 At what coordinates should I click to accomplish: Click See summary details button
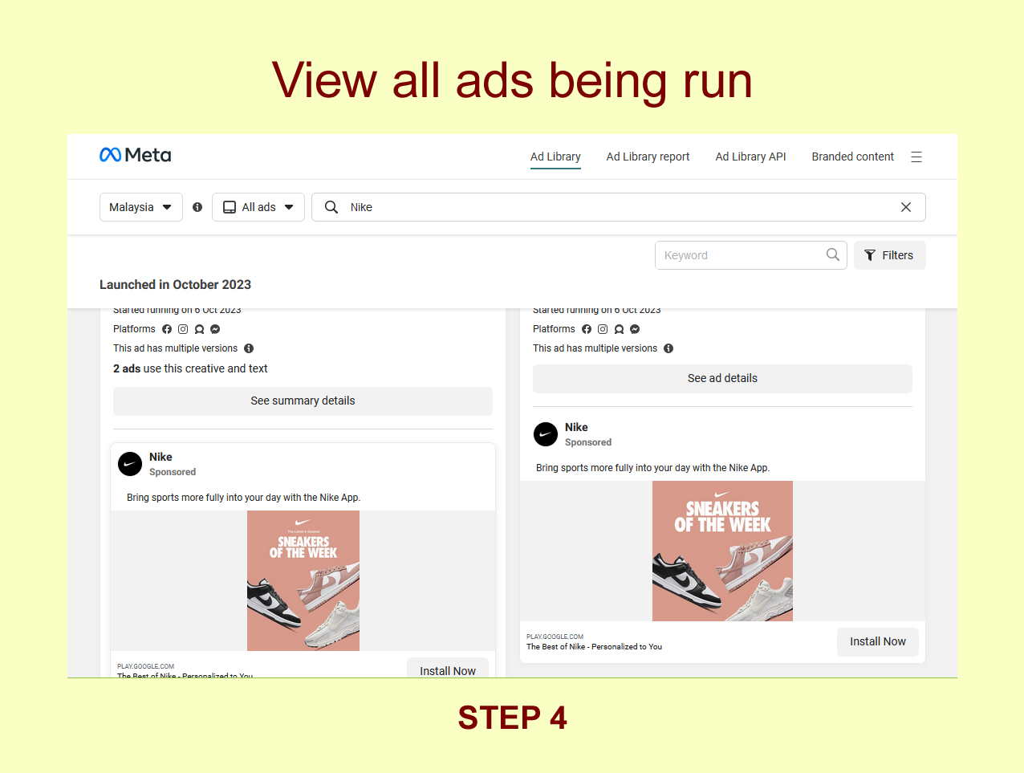(303, 401)
